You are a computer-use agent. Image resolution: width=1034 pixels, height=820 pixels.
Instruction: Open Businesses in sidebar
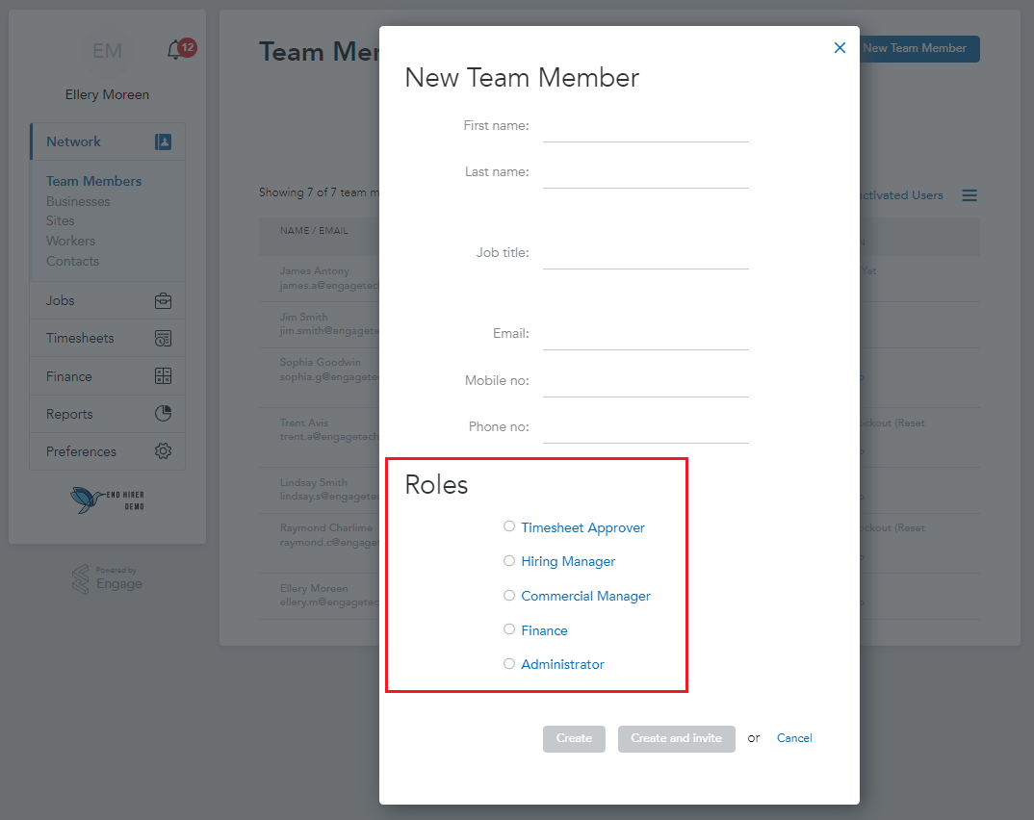pyautogui.click(x=78, y=202)
